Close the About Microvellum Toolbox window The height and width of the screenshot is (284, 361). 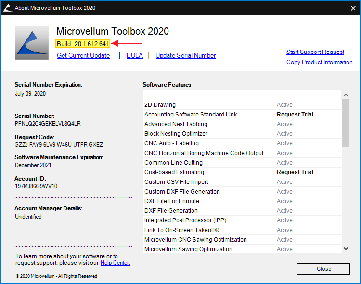(353, 8)
